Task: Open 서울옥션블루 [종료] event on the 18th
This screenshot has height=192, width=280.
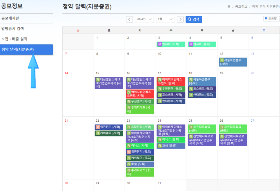Action: pos(202,81)
